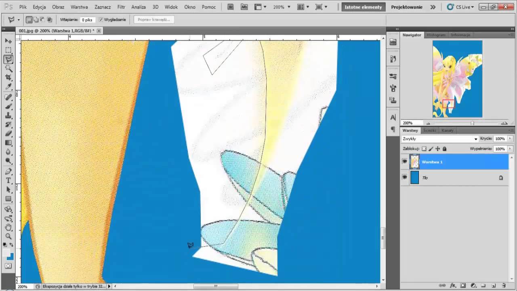
Task: Select the Magic Wand tool
Action: 8,69
